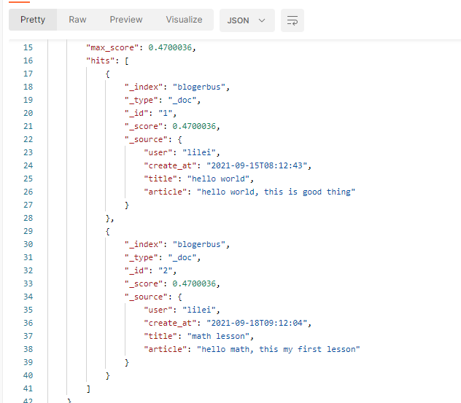Select the "_id": "2" line
Viewport: 461px width, 403px height.
(x=150, y=270)
